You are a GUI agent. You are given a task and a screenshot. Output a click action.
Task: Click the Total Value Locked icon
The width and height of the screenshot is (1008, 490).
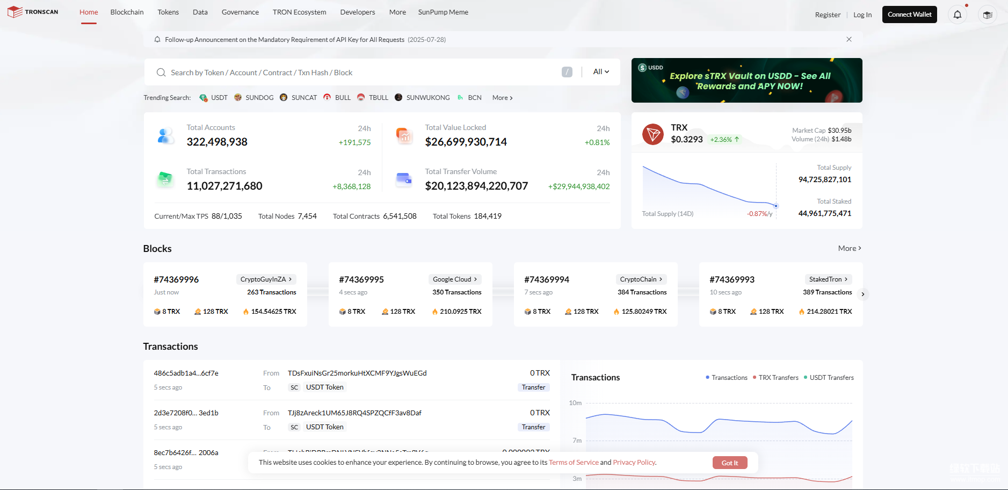coord(404,135)
